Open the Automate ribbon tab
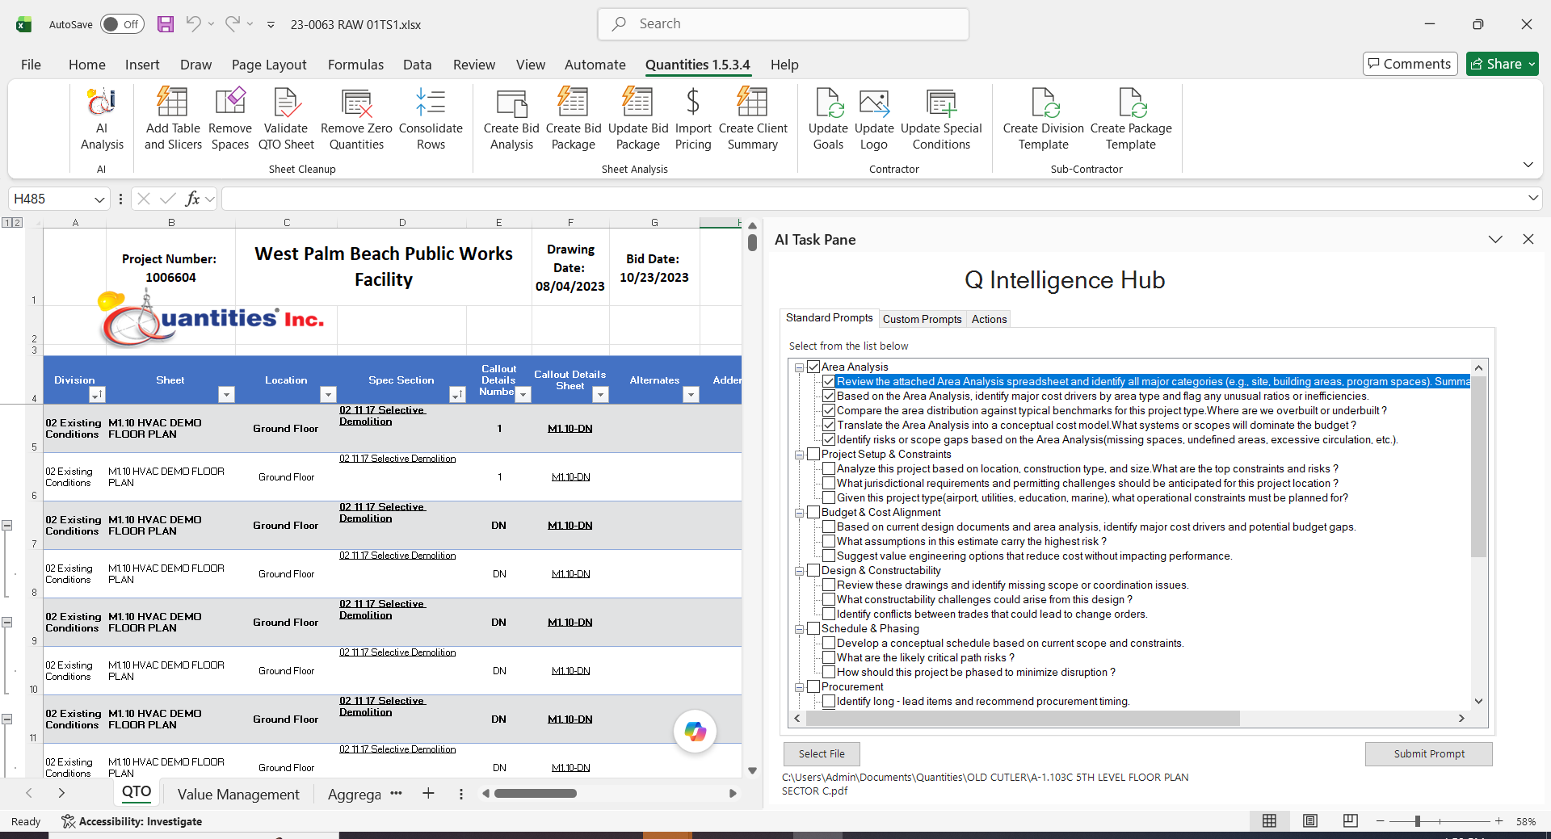Screen dimensions: 1551x839 pyautogui.click(x=595, y=65)
